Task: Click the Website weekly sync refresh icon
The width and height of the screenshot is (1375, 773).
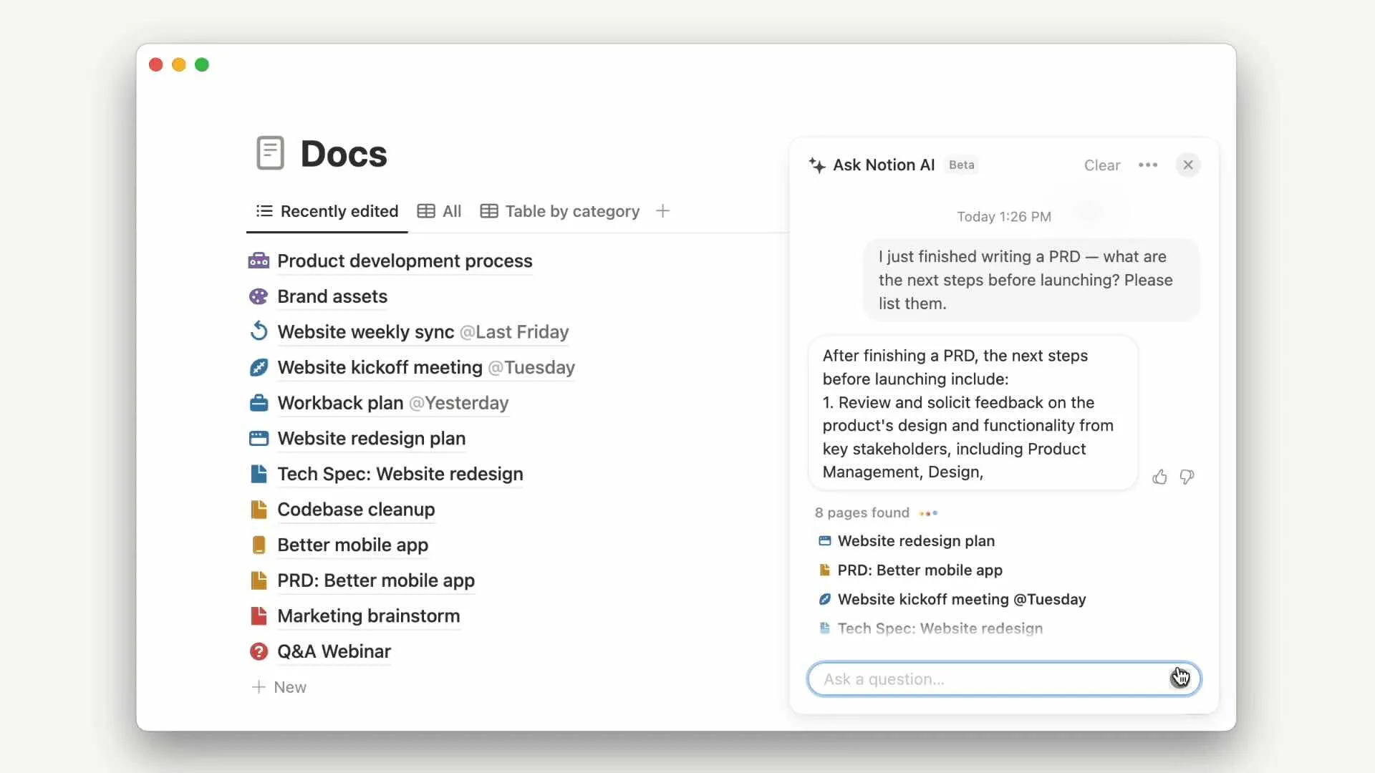Action: pyautogui.click(x=259, y=331)
